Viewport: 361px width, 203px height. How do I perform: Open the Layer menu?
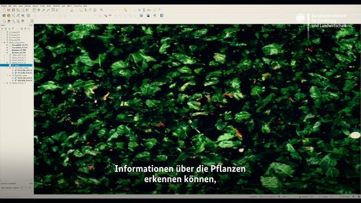(x=21, y=6)
